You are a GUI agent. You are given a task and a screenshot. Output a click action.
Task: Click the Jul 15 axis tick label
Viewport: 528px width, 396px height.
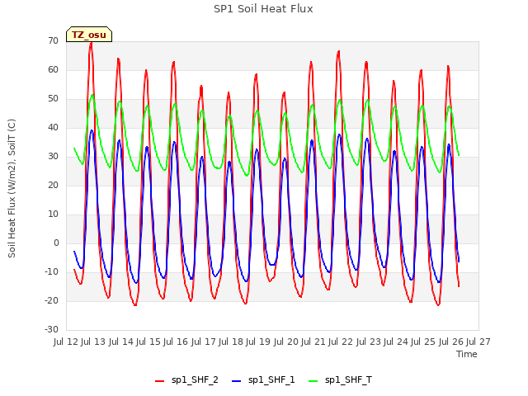point(148,342)
